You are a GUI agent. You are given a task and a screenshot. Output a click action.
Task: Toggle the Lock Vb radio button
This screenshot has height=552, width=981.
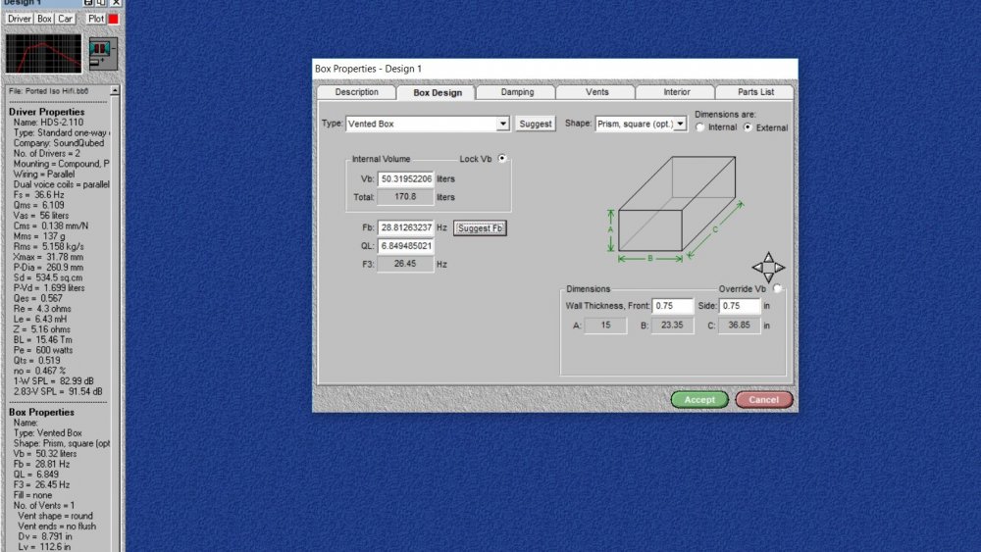[501, 158]
